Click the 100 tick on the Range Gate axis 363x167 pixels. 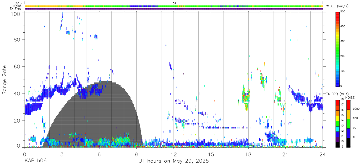pos(16,14)
